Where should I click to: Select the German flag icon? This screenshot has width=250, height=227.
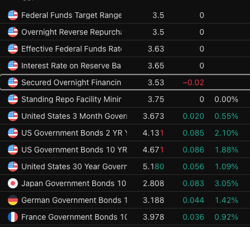[x=13, y=200]
